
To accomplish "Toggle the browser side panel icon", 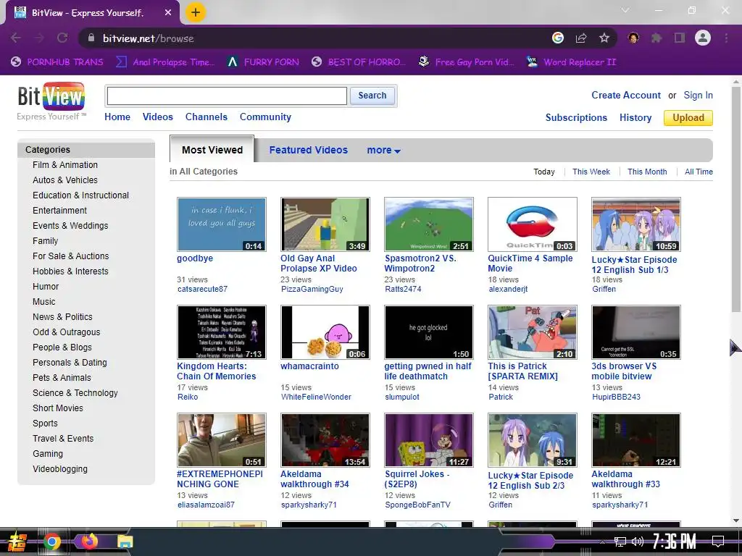I will [x=680, y=38].
